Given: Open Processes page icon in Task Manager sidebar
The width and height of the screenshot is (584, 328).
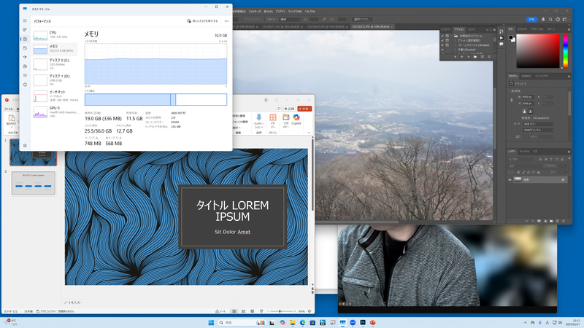Looking at the screenshot, I should click(x=25, y=30).
